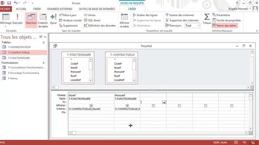Click Requête1 window query icon

click(x=55, y=46)
